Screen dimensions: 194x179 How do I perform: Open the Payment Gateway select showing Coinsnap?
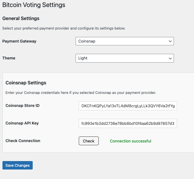125,41
